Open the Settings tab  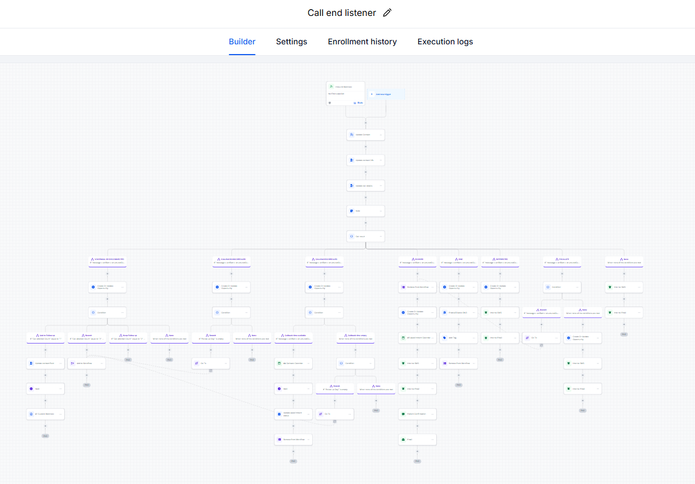pyautogui.click(x=292, y=42)
